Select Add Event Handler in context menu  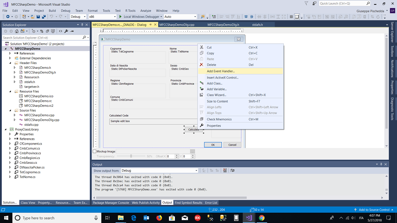(240, 71)
